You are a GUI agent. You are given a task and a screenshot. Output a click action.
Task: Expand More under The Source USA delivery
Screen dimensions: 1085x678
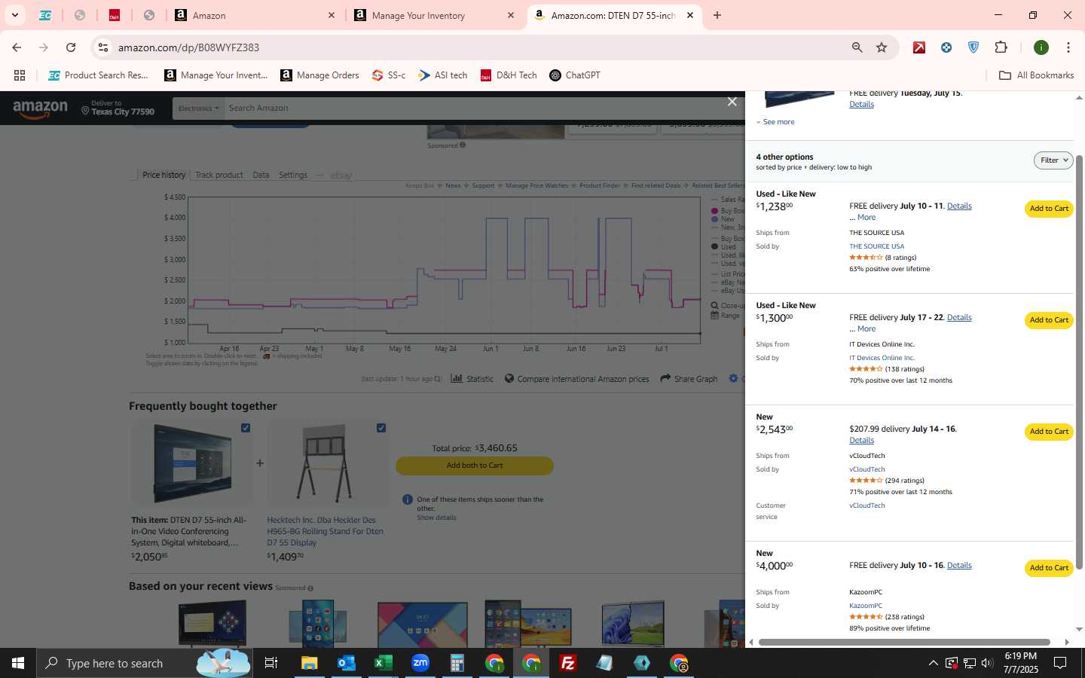pos(866,217)
